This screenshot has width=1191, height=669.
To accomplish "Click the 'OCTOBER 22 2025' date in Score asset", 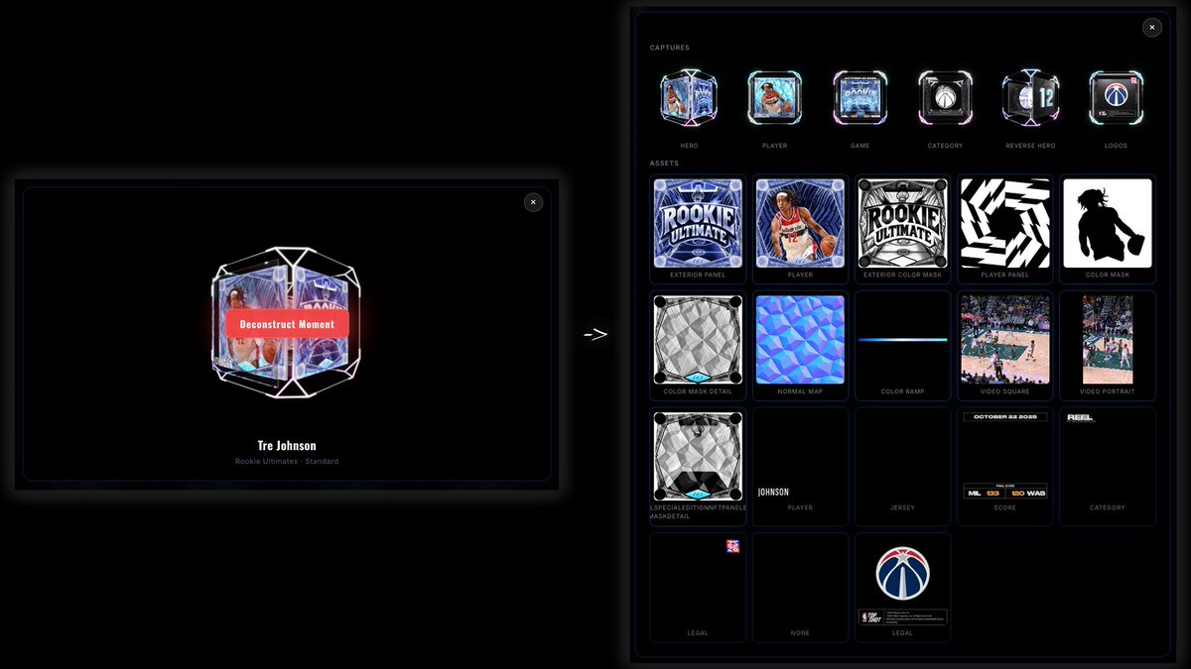I will pyautogui.click(x=1004, y=417).
